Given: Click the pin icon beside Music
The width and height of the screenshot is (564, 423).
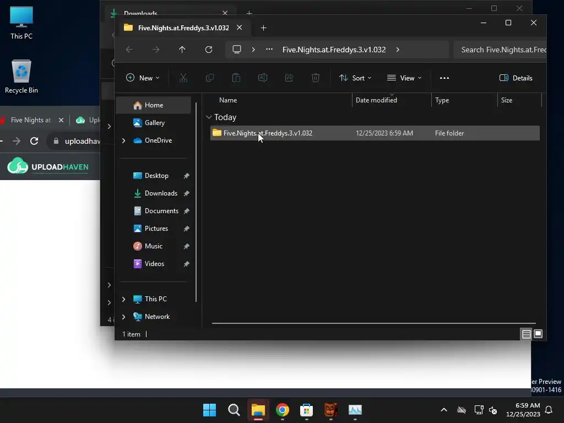Looking at the screenshot, I should click(186, 246).
